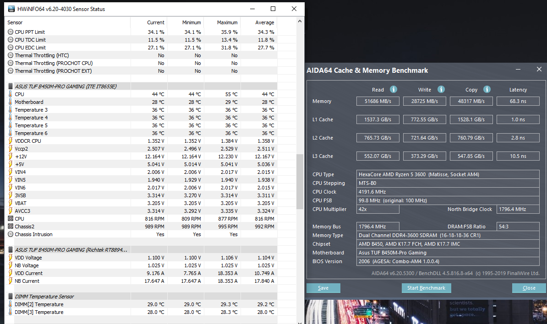Screen dimensions: 547x324
Task: Maximize the HWiNFO64 Sensor Status window
Action: point(273,9)
